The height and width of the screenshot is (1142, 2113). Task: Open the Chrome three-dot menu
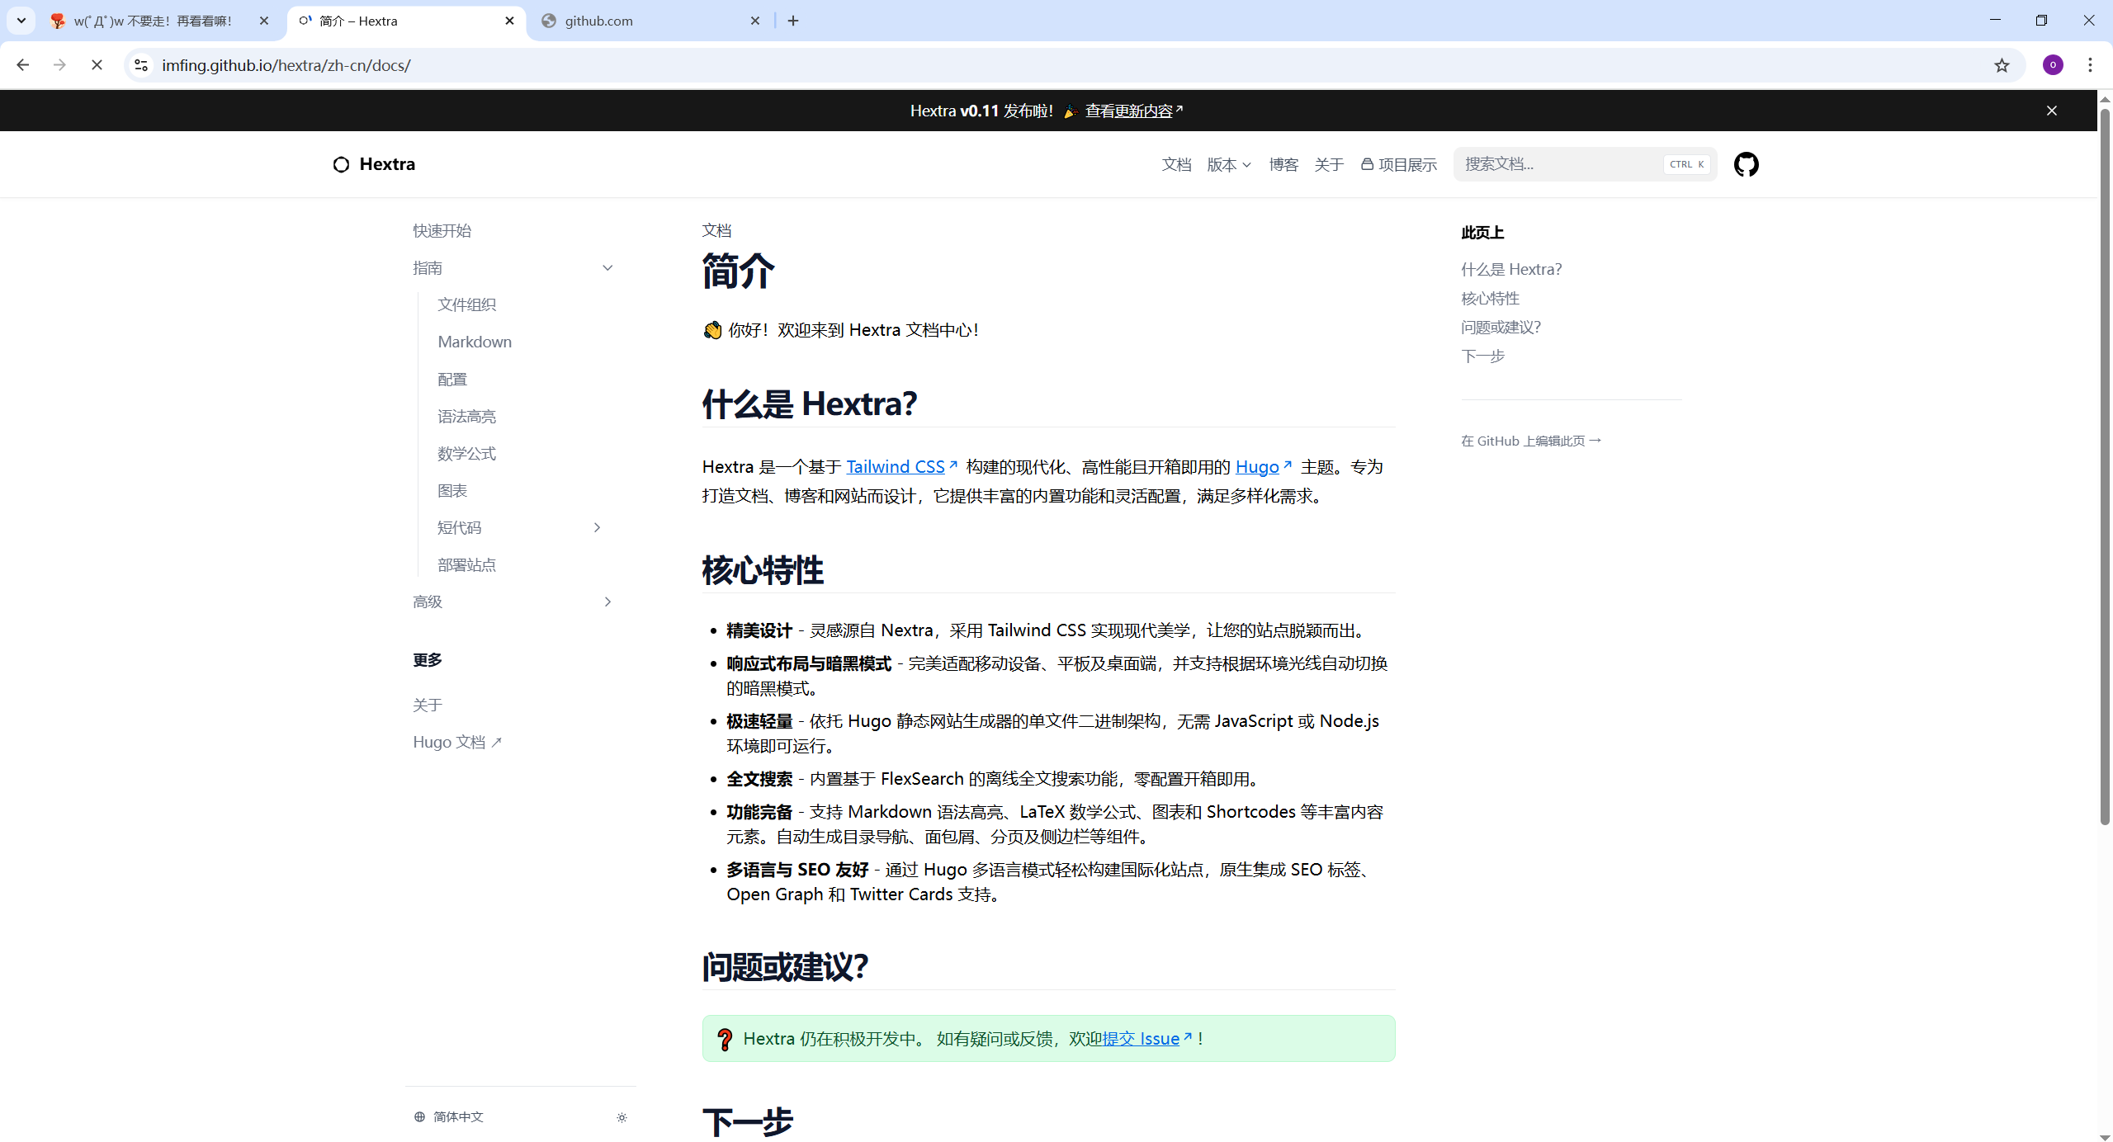click(2090, 65)
